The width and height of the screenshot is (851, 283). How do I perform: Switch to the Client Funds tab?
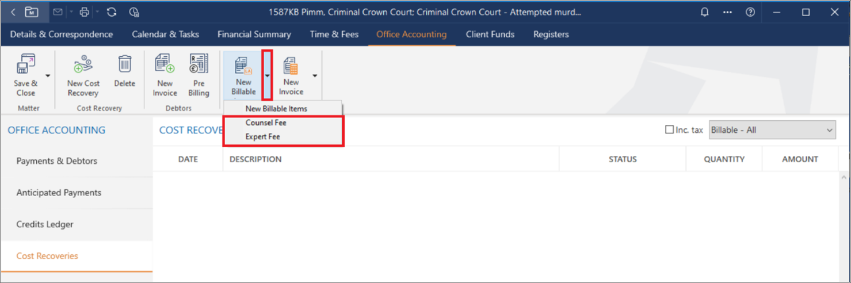point(490,35)
